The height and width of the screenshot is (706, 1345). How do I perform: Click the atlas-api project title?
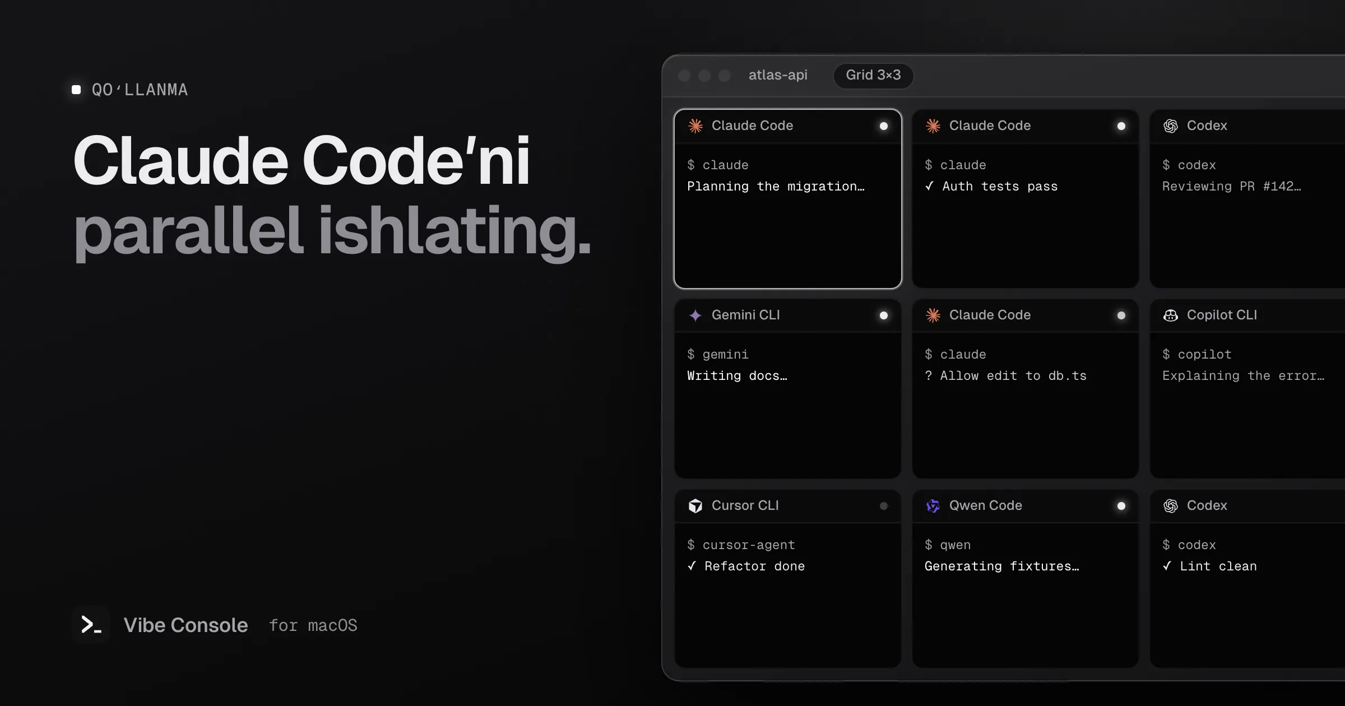[x=778, y=75]
